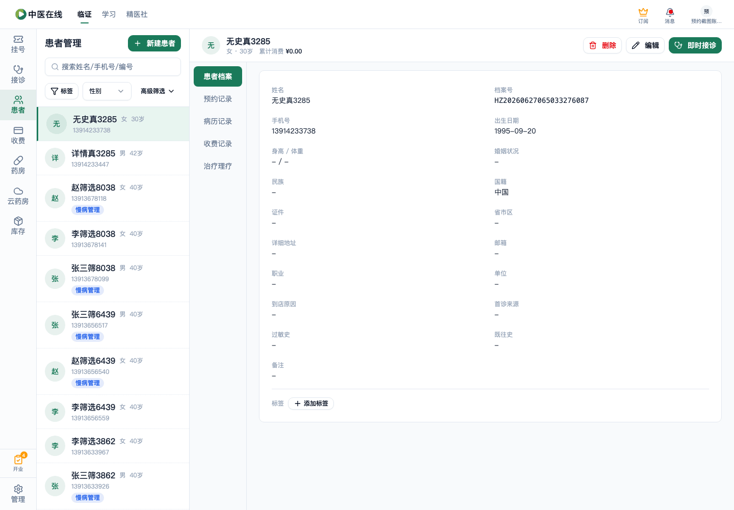Click the 累计消费 ¥0.00 text
The image size is (734, 510).
coord(280,51)
